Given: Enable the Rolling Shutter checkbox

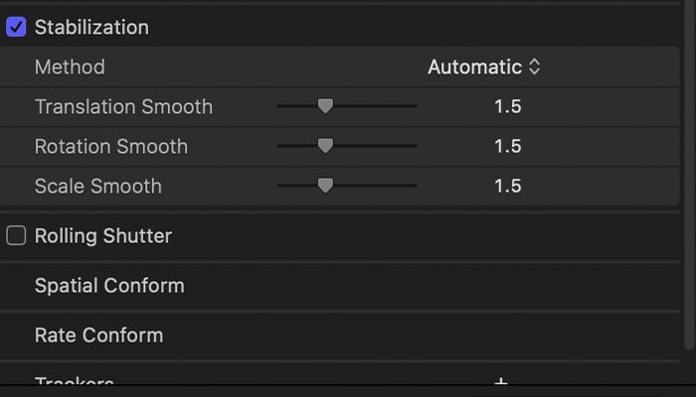Looking at the screenshot, I should pyautogui.click(x=16, y=236).
